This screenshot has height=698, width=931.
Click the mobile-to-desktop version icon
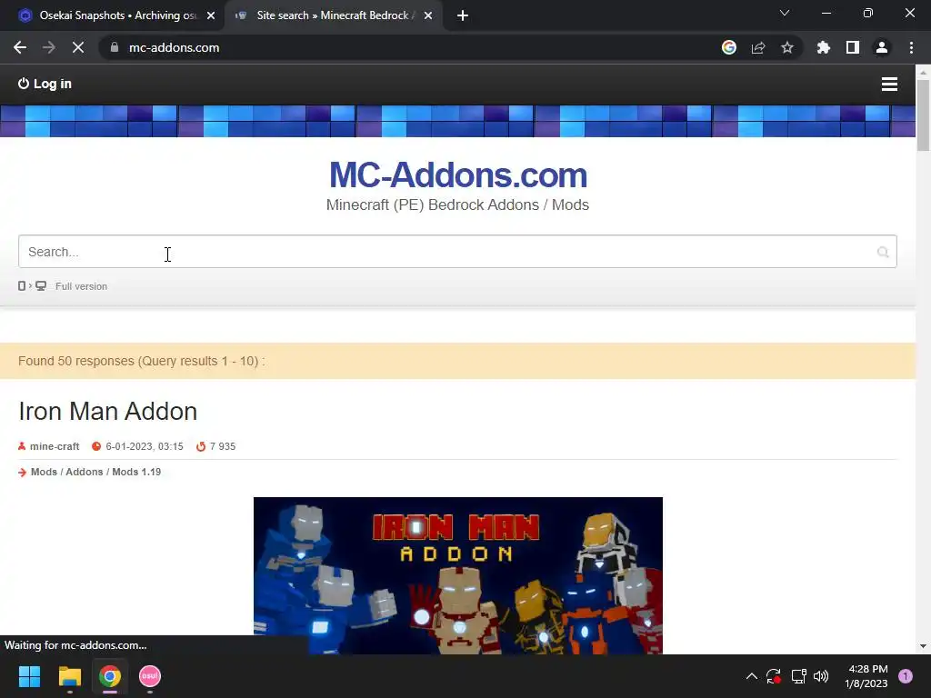tap(32, 286)
